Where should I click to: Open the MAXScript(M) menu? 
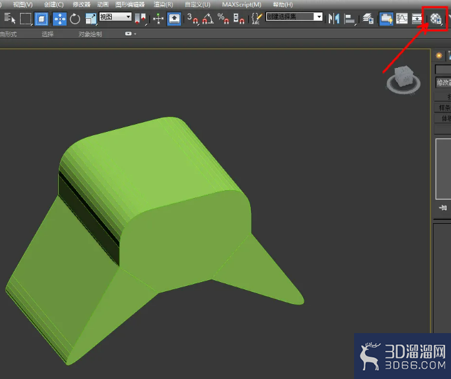click(242, 5)
